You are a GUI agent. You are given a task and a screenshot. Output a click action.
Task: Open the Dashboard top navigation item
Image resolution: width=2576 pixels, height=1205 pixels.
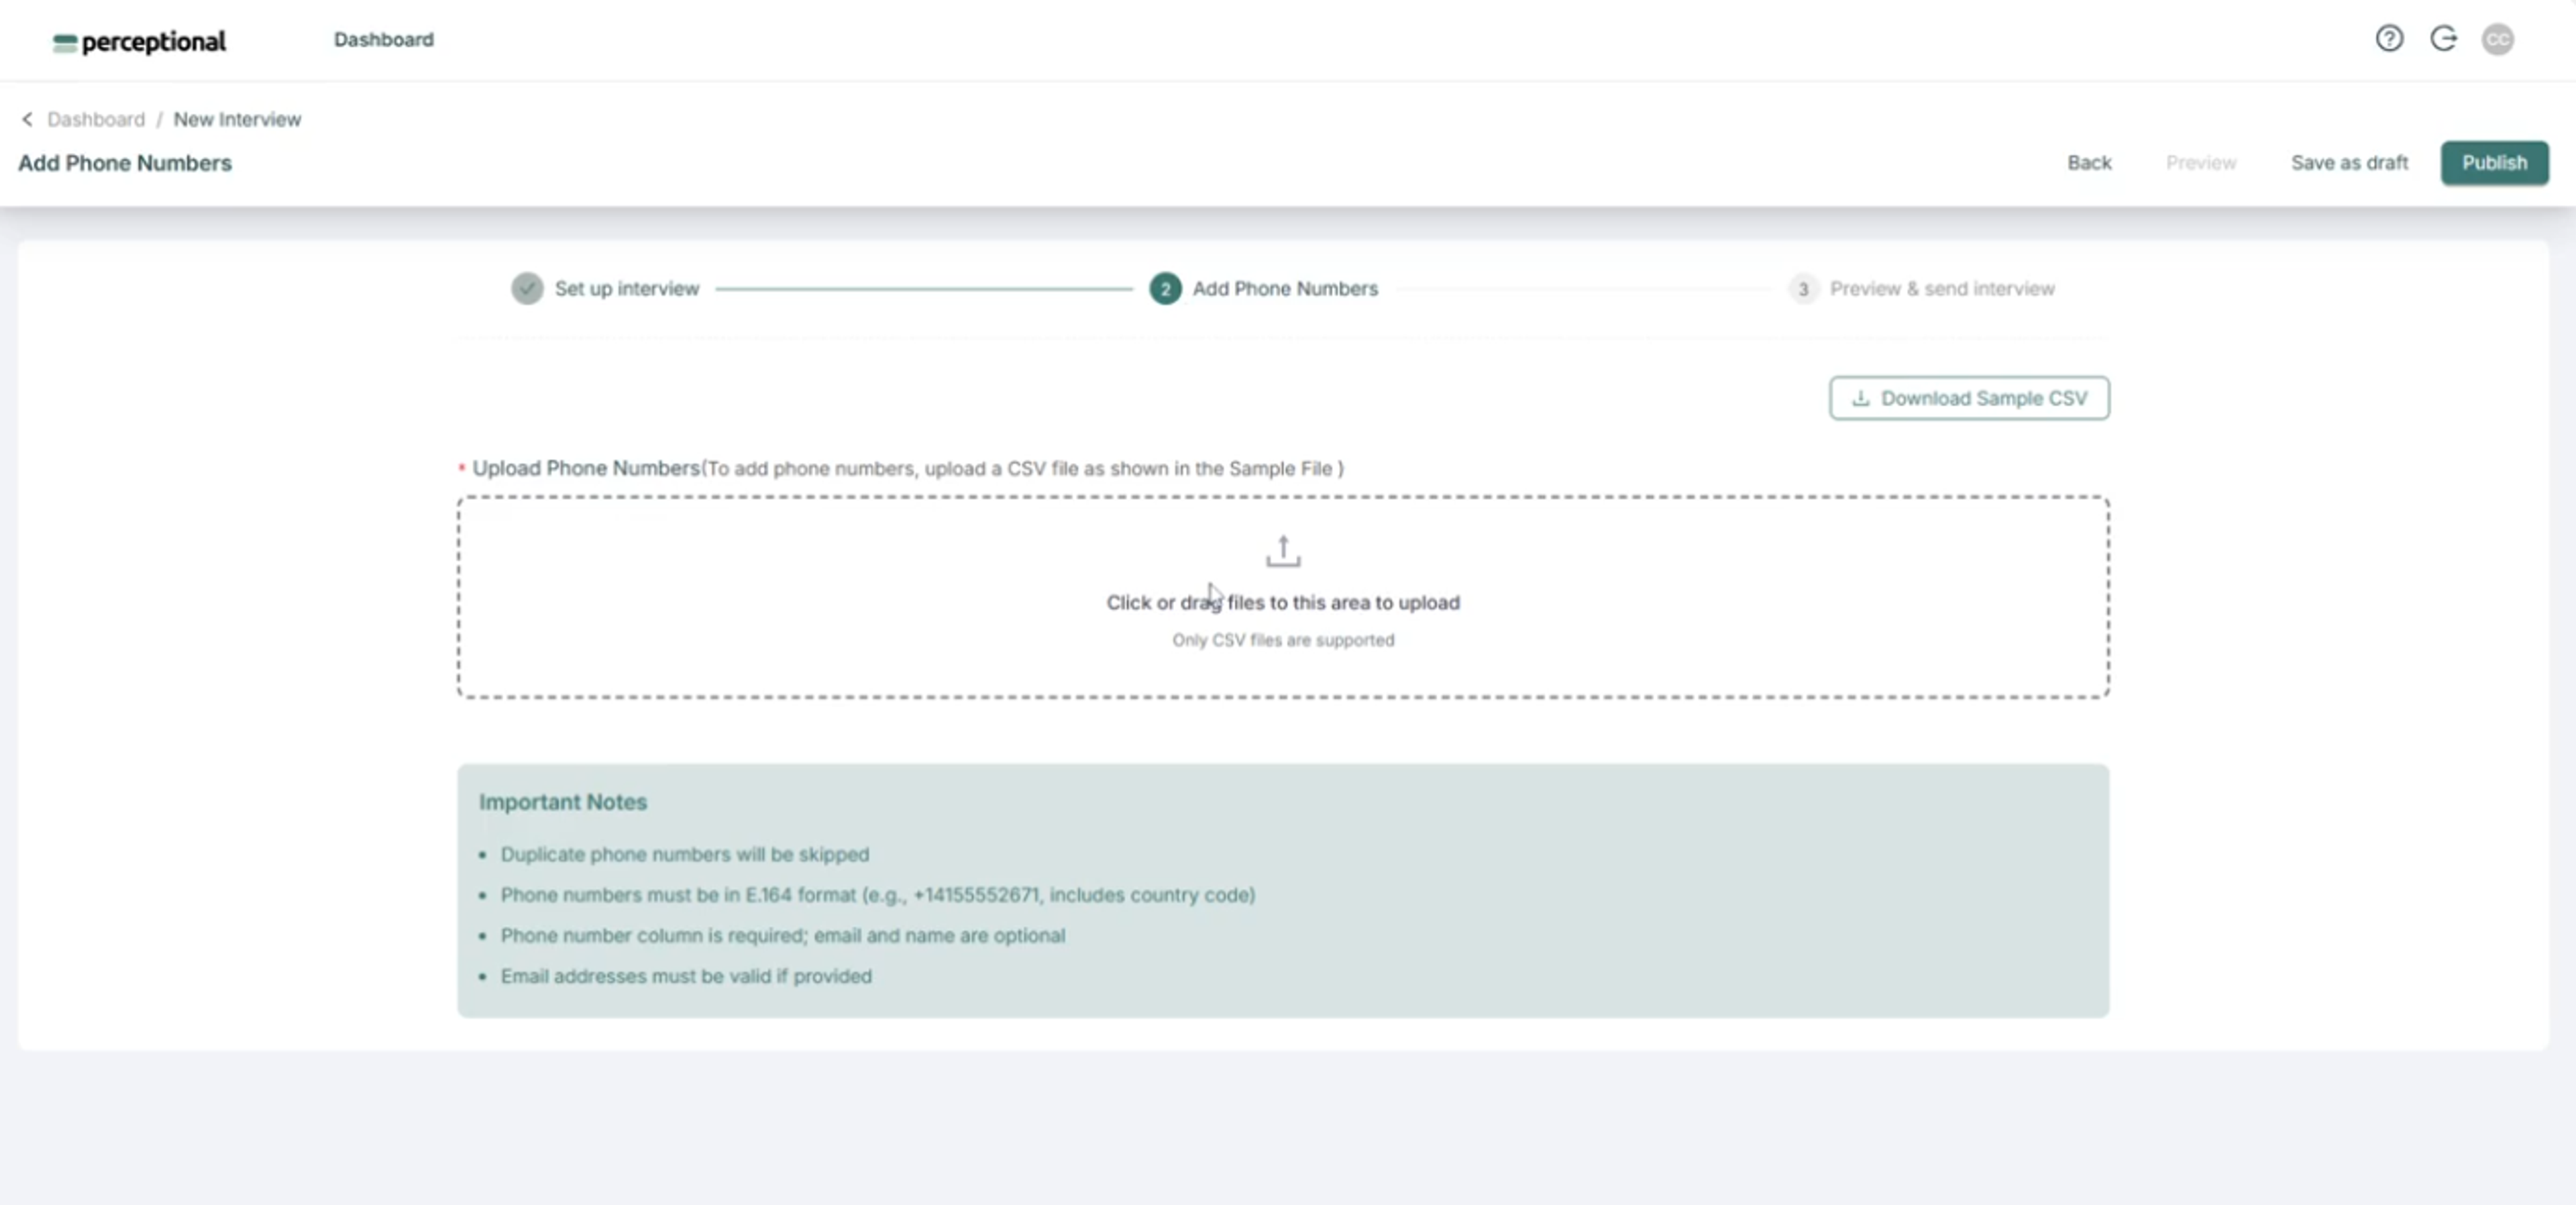383,39
